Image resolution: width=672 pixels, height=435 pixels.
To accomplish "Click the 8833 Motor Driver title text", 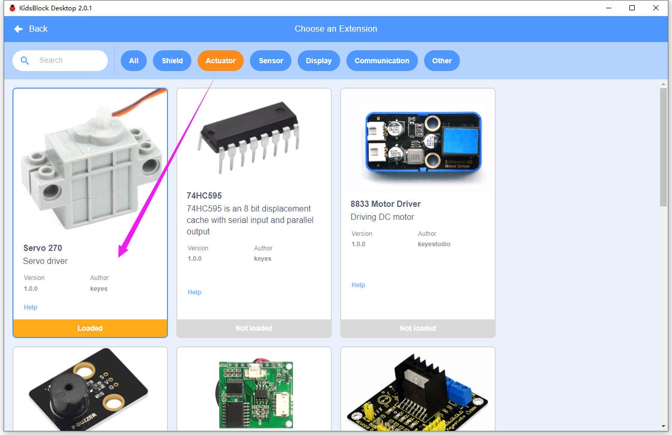I will pyautogui.click(x=386, y=204).
